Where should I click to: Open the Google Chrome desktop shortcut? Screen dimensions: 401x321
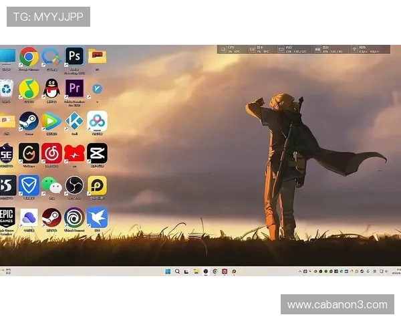click(29, 57)
